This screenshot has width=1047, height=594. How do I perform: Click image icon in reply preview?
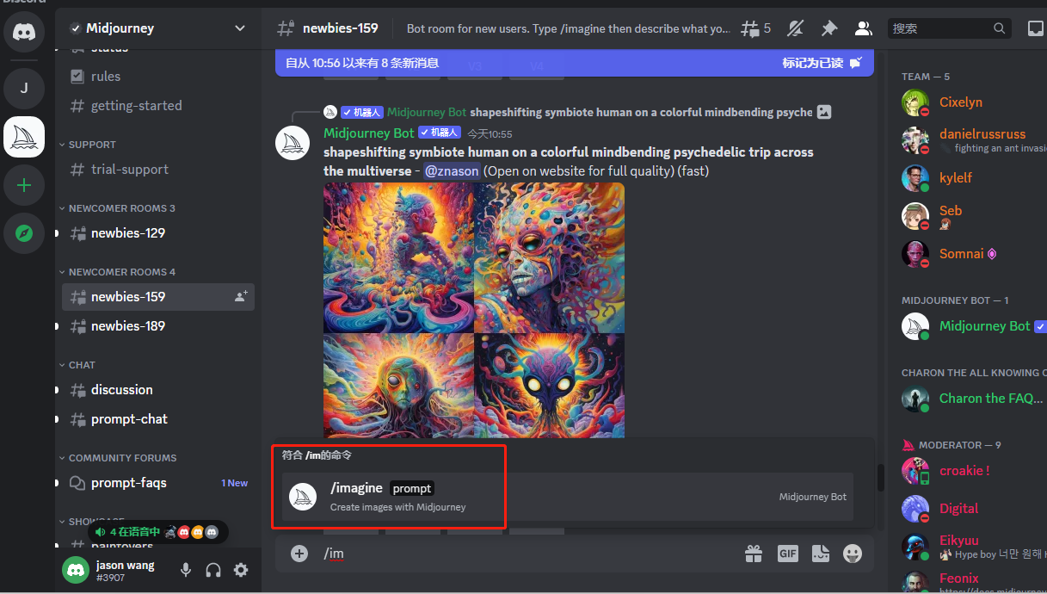(824, 112)
